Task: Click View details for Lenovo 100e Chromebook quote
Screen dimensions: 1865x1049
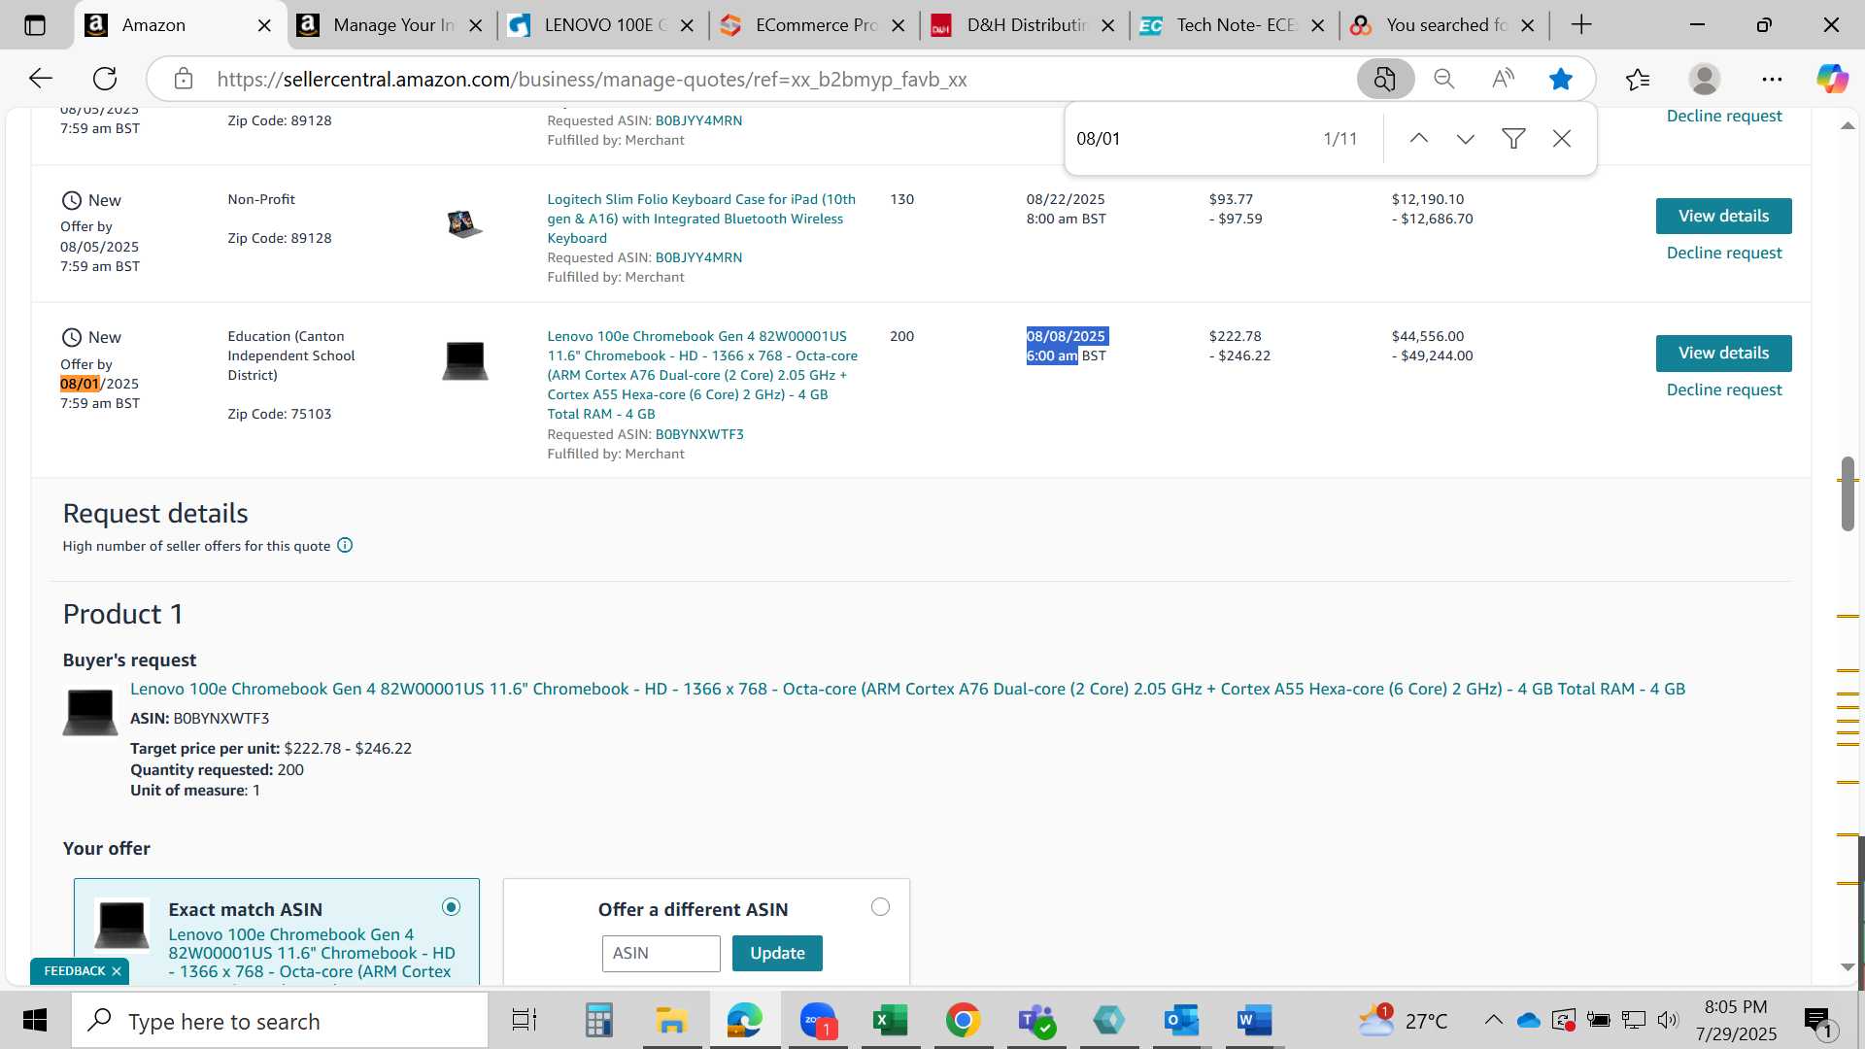Action: click(1723, 353)
